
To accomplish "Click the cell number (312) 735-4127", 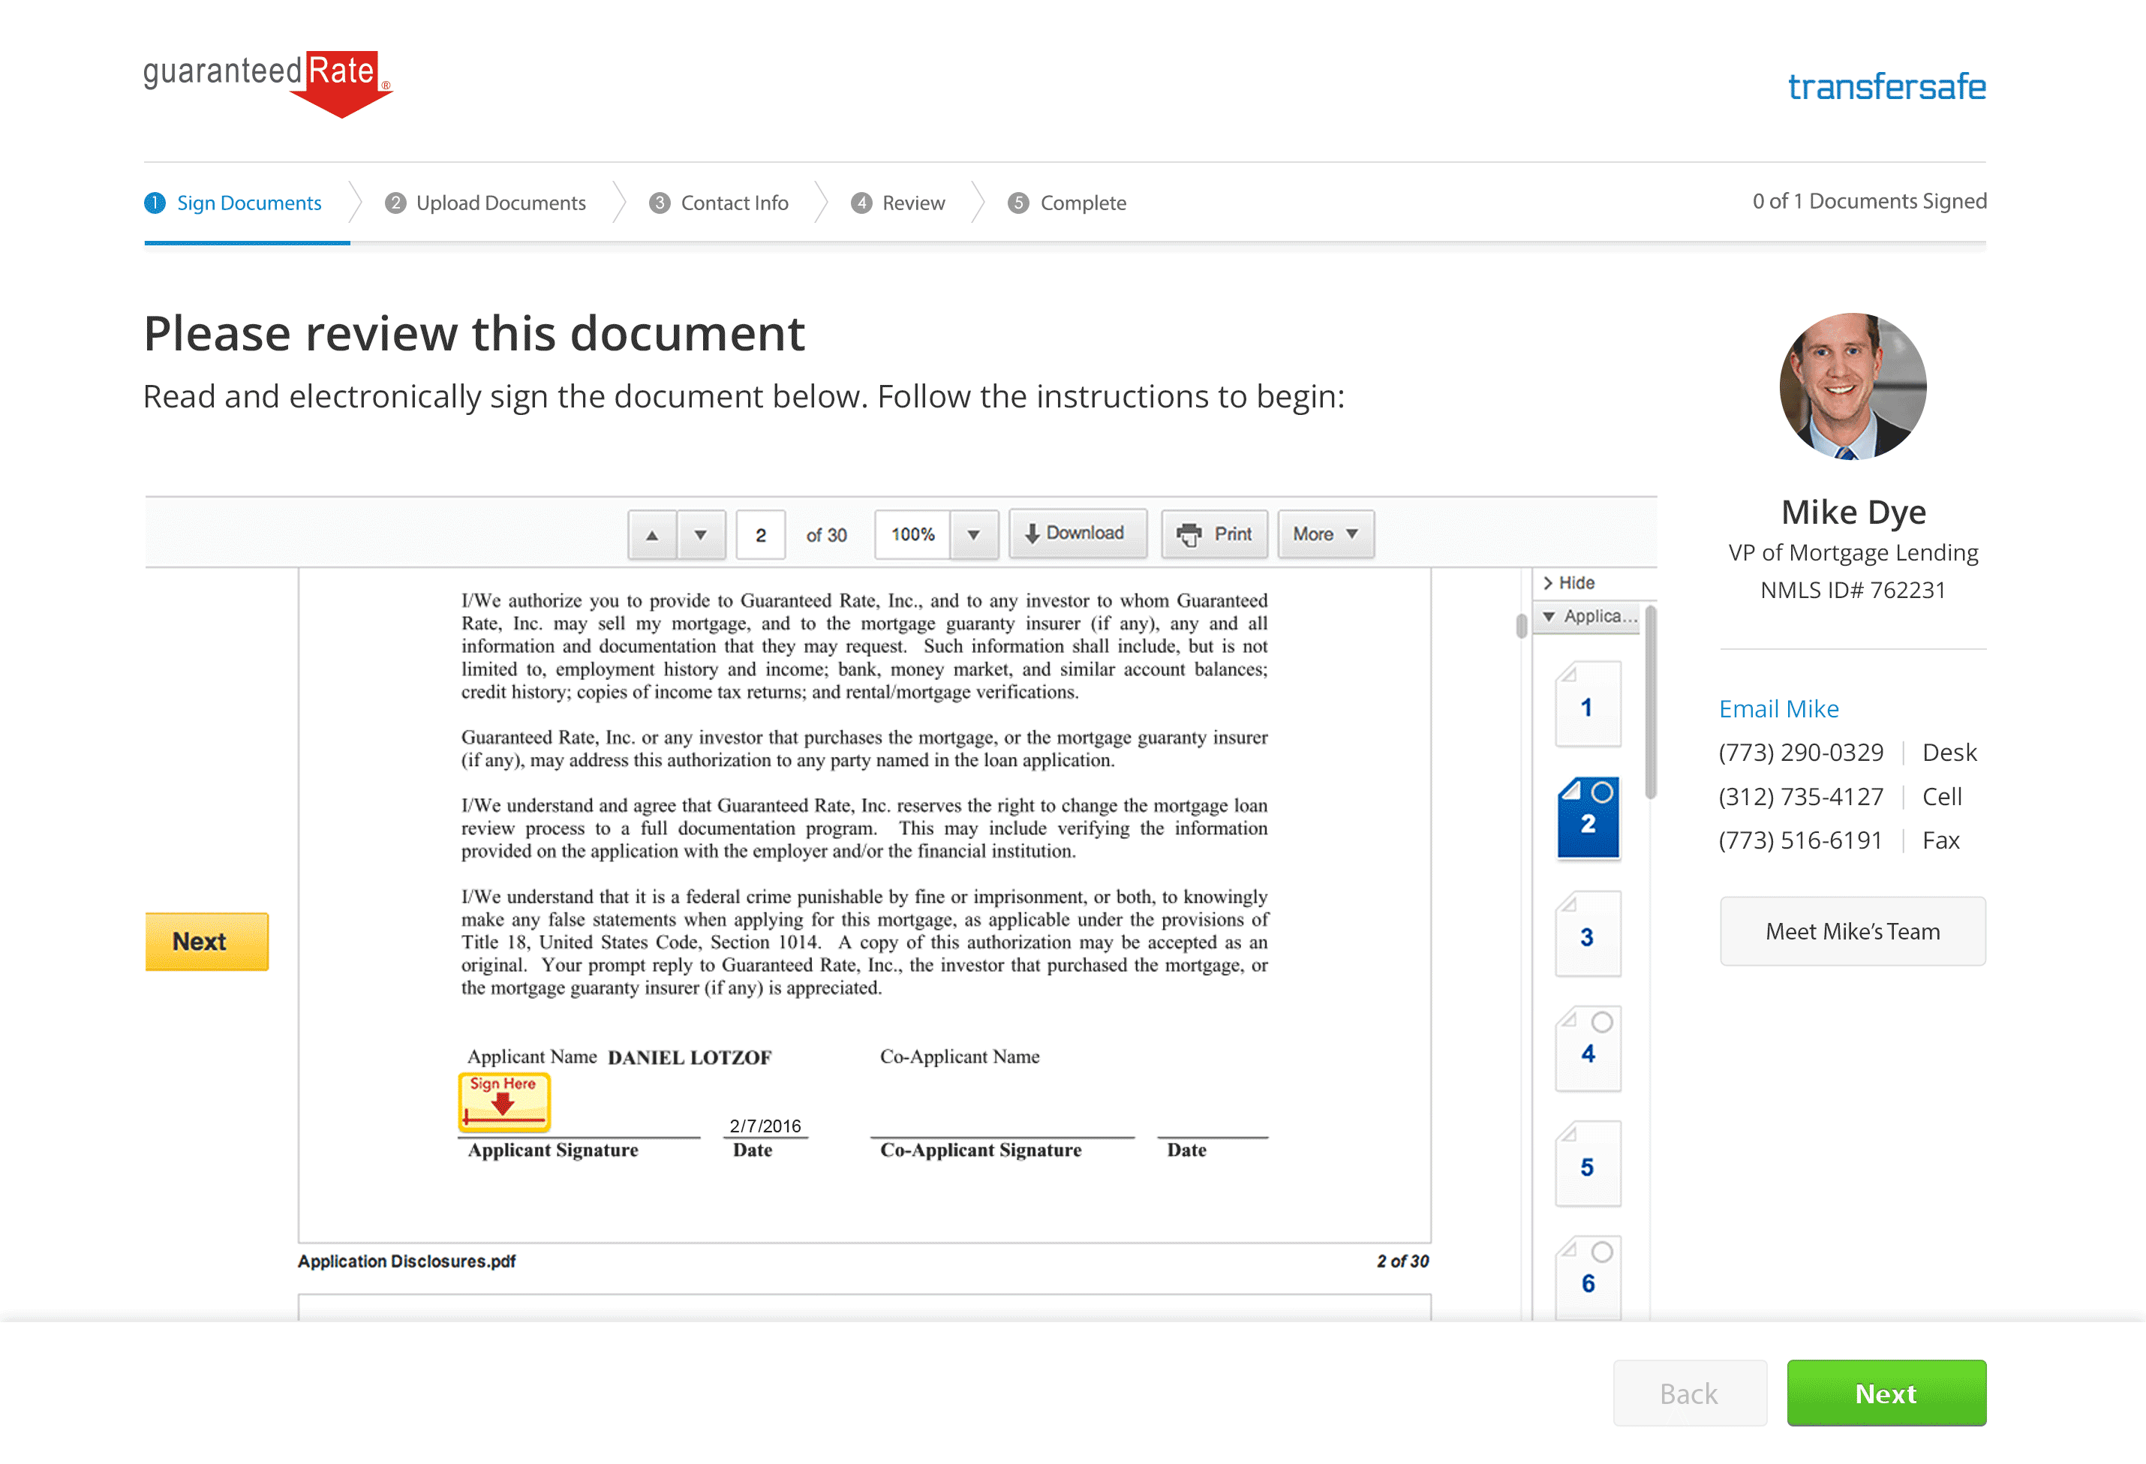I will click(x=1801, y=797).
